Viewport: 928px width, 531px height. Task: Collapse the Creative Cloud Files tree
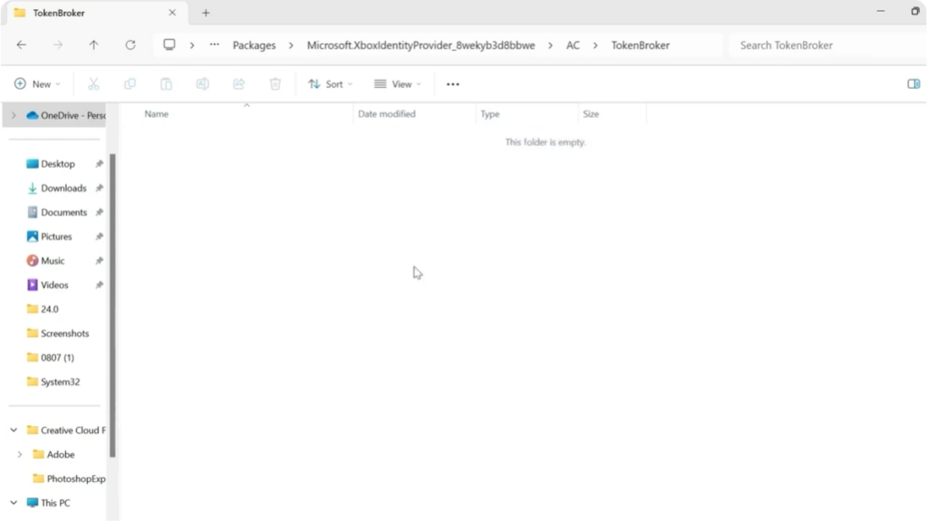(x=12, y=430)
